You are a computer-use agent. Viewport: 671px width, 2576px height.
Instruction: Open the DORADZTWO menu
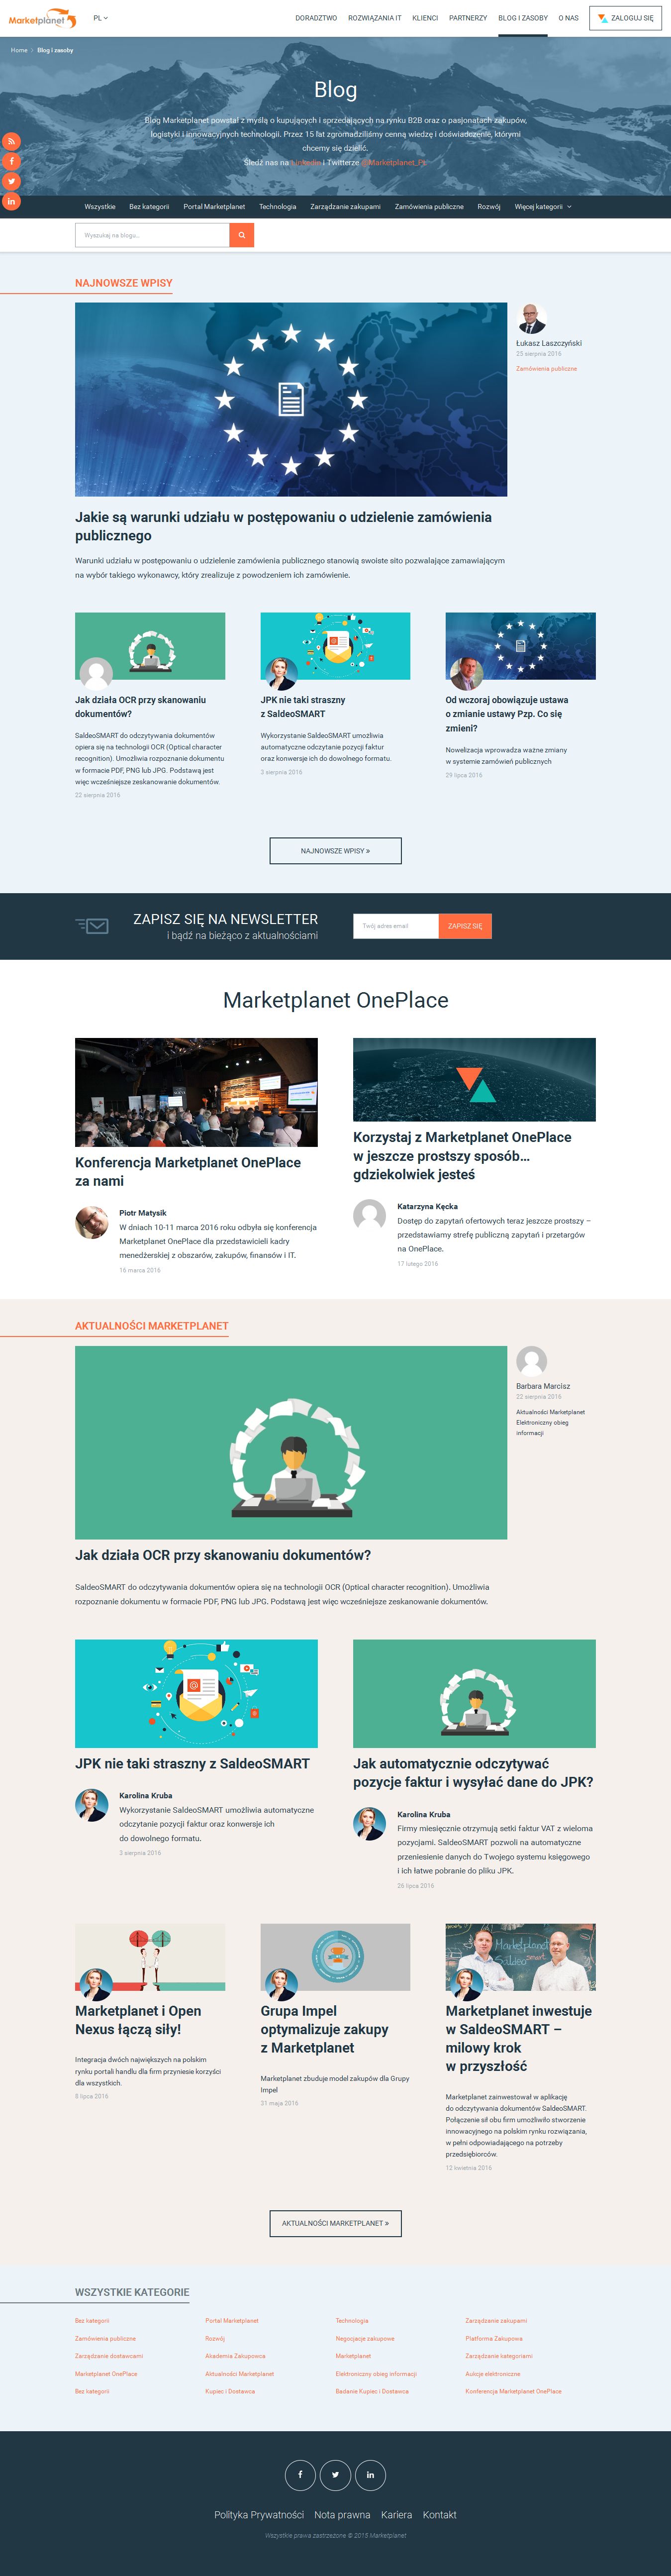[x=316, y=18]
